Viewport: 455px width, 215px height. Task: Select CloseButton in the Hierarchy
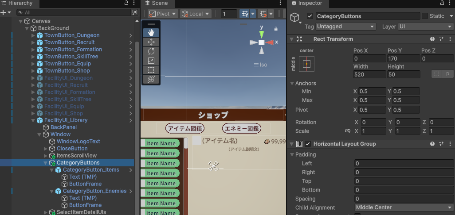[x=72, y=149]
